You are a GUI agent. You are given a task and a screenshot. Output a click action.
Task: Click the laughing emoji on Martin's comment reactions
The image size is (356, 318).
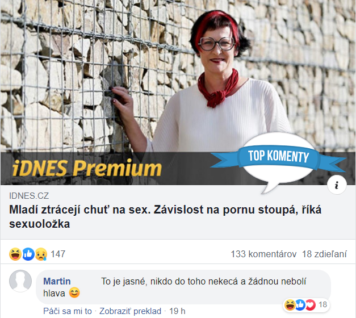pos(290,304)
